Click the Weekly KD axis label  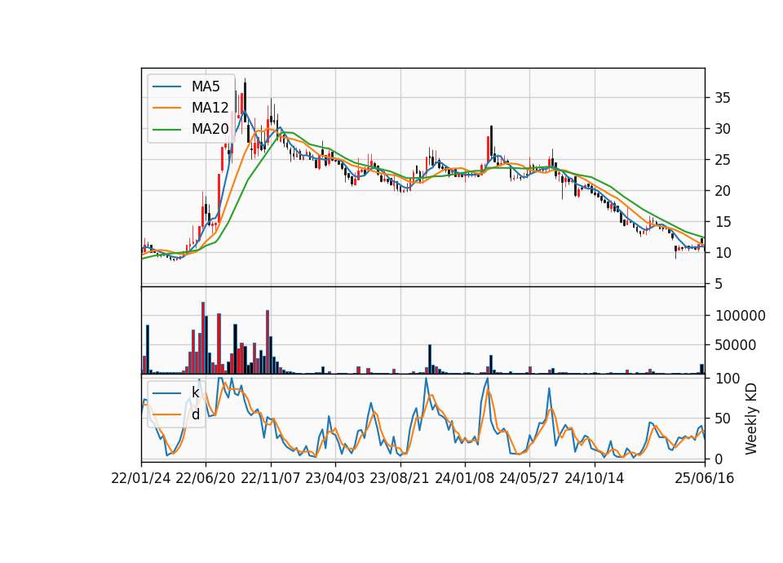(x=750, y=419)
